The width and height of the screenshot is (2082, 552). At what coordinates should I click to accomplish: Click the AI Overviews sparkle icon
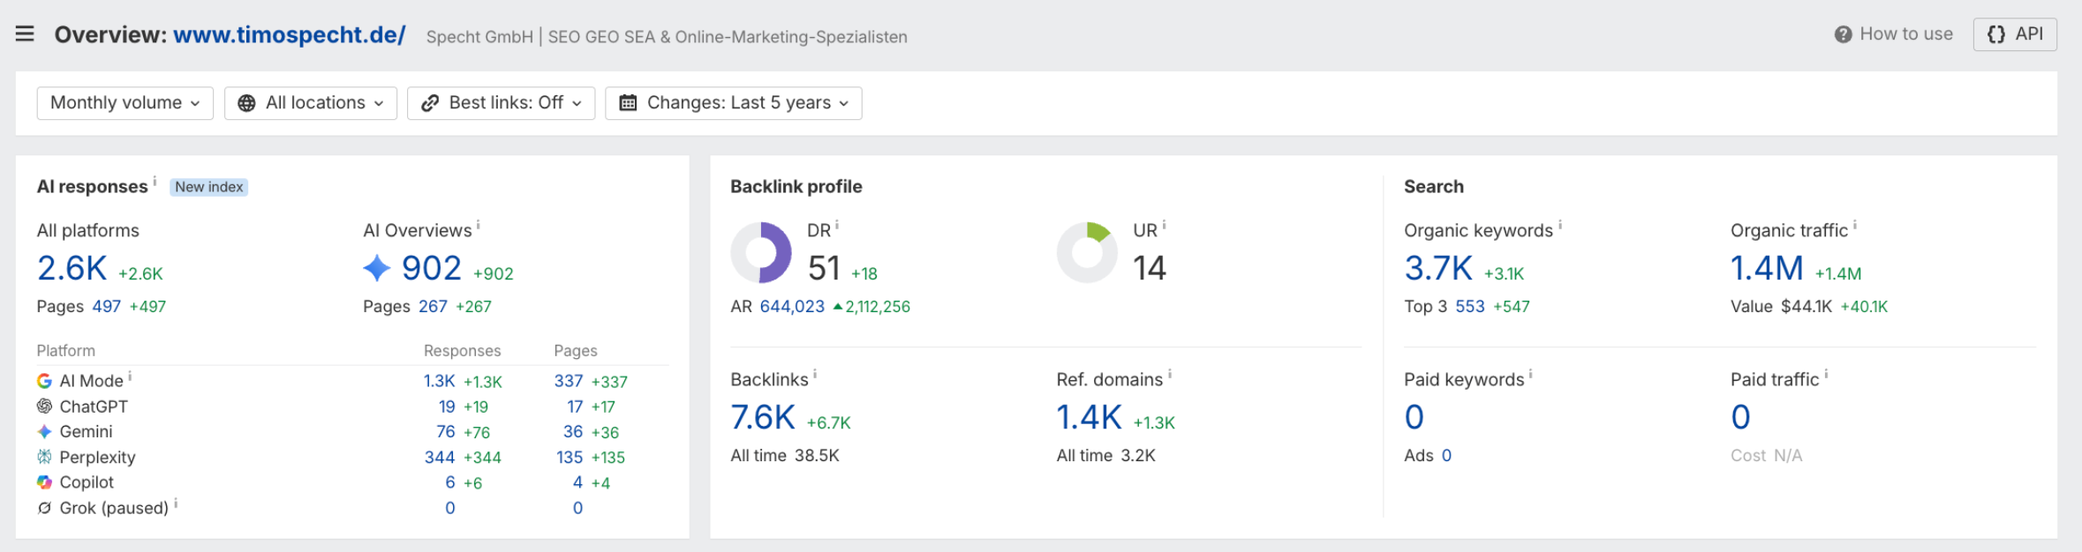[x=377, y=268]
